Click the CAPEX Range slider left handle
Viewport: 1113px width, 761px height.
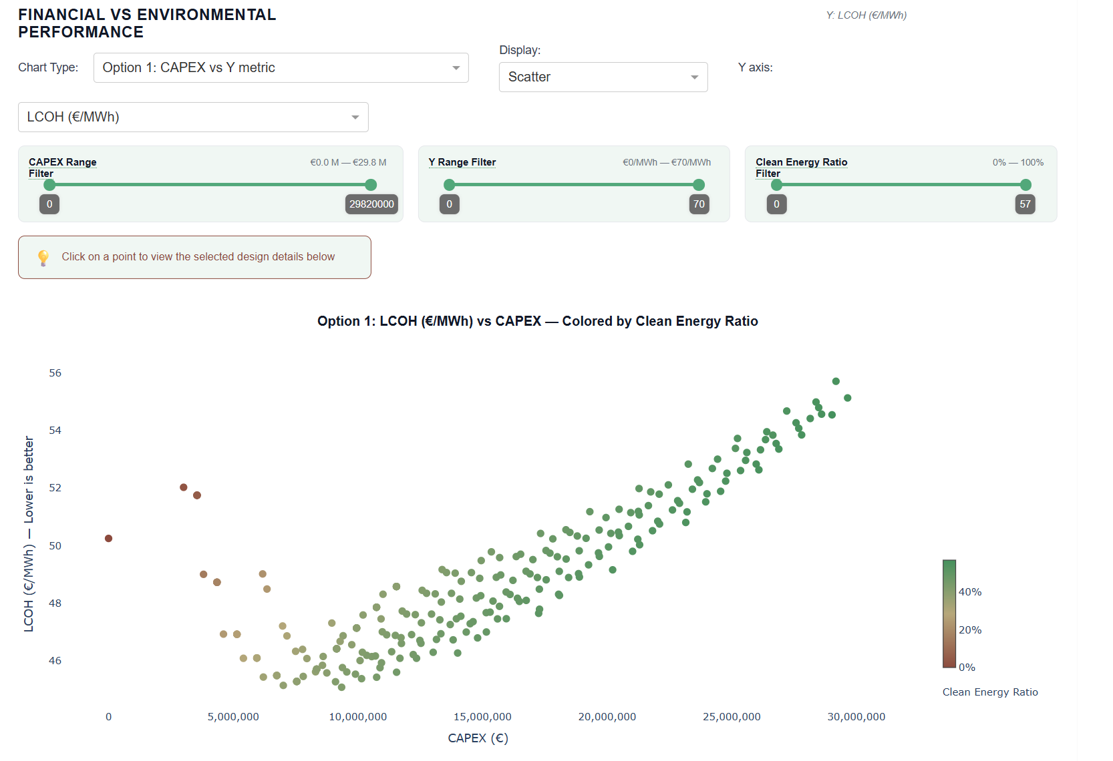49,185
